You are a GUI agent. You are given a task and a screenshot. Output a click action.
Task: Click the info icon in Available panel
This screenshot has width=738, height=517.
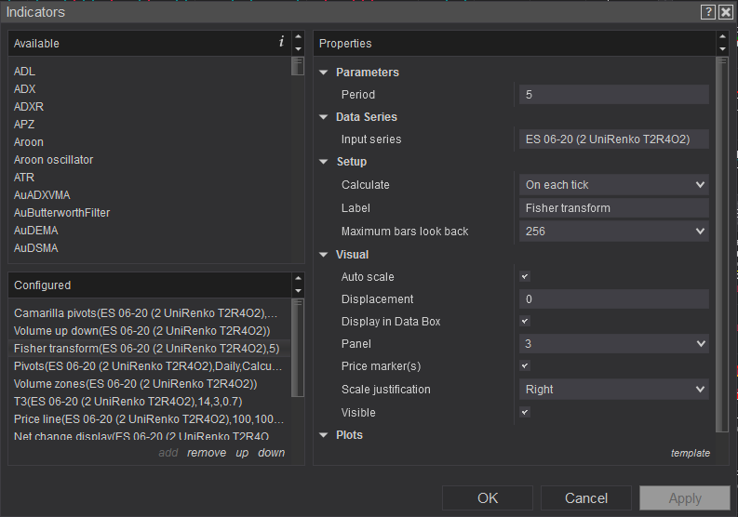[281, 42]
